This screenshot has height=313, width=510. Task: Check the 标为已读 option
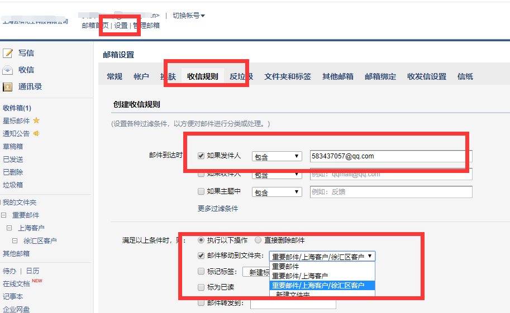[201, 287]
